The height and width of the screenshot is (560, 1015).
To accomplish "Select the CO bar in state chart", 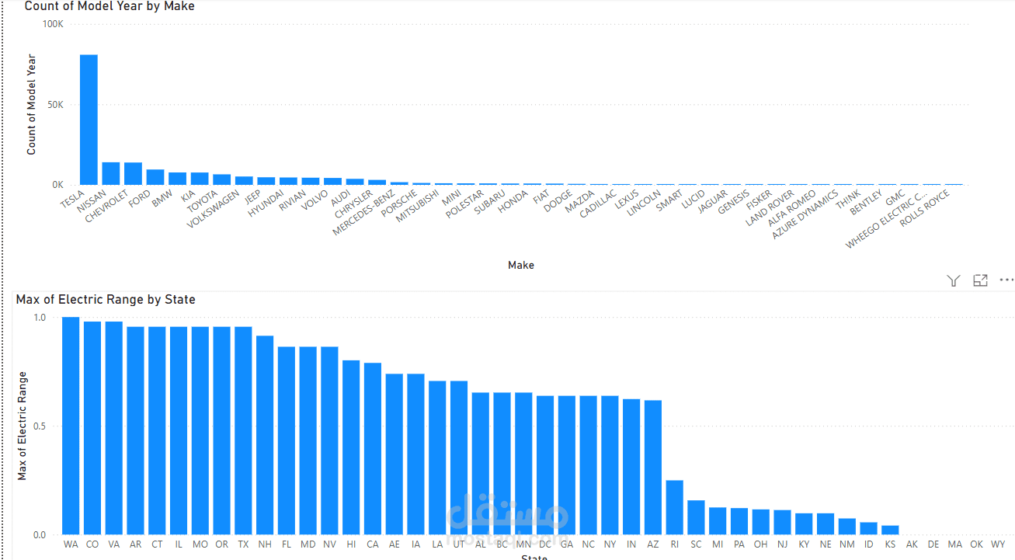I will click(x=92, y=428).
